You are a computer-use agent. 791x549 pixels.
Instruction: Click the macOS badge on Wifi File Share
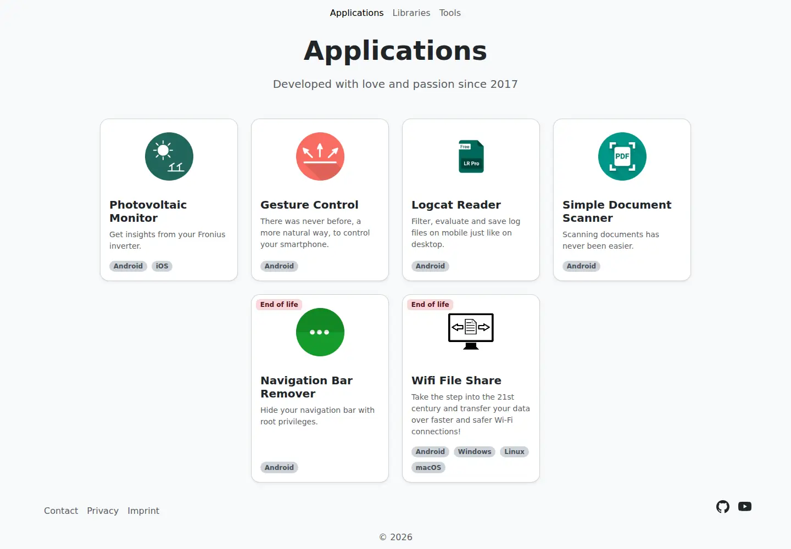coord(428,468)
